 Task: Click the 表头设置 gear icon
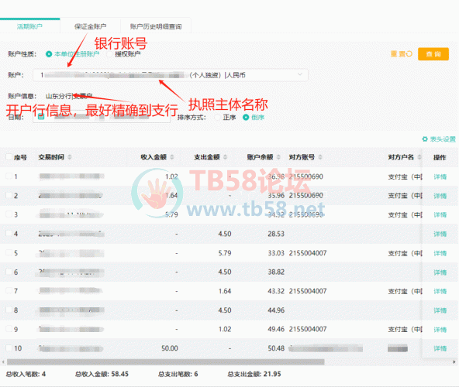[x=425, y=139]
